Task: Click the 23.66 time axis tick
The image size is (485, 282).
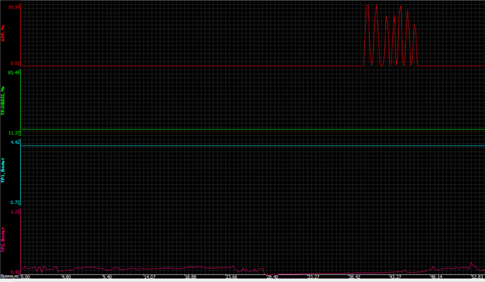Action: click(x=231, y=278)
